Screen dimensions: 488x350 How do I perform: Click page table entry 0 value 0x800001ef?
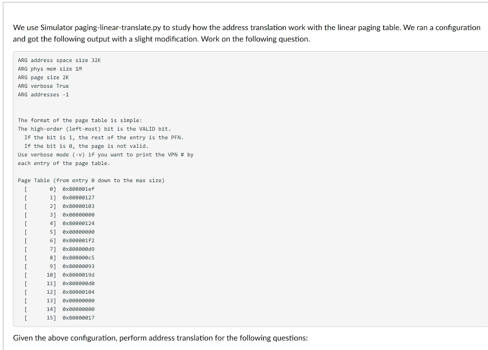click(x=78, y=189)
